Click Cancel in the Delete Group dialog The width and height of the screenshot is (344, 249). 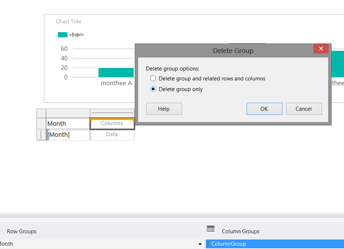point(304,109)
